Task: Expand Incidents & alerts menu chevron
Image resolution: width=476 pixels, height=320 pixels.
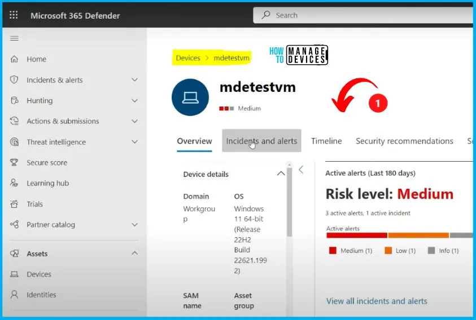Action: [134, 79]
